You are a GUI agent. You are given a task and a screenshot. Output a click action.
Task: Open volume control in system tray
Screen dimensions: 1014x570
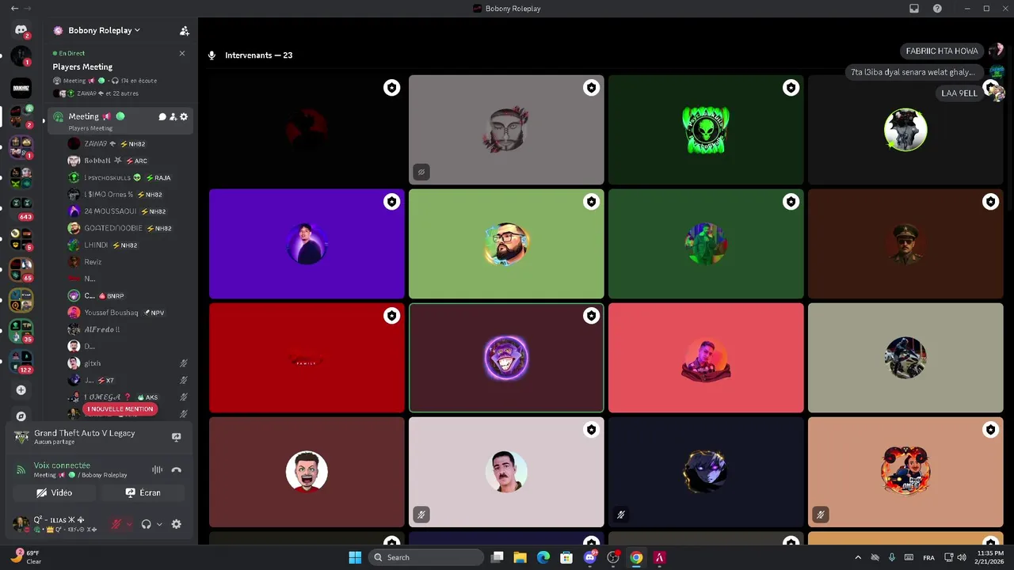pos(961,557)
